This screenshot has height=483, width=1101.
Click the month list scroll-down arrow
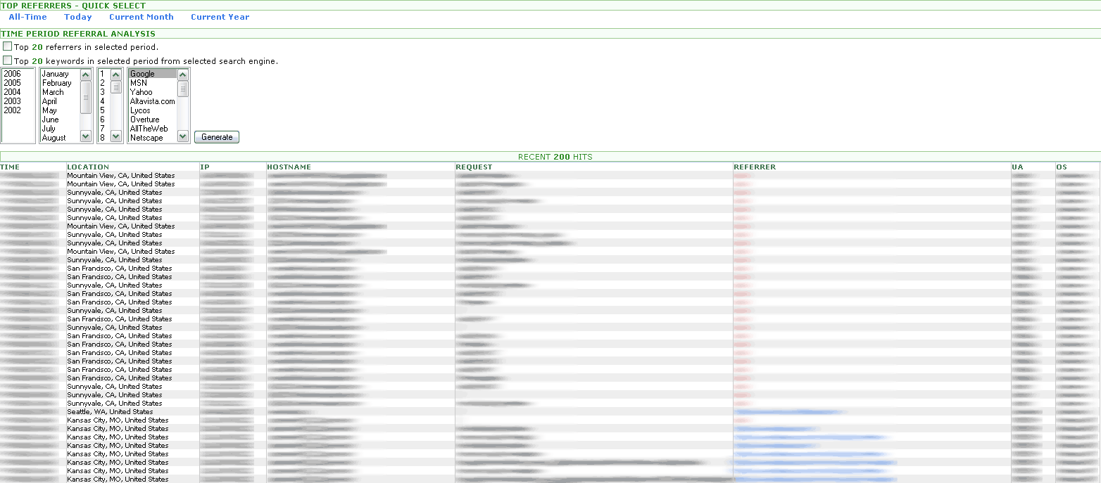pyautogui.click(x=86, y=136)
